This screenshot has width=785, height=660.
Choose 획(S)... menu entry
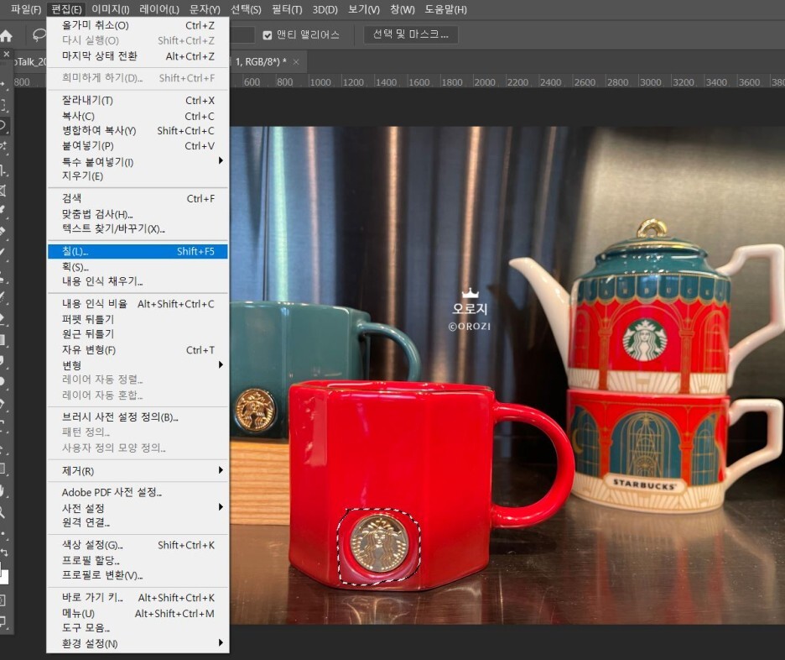click(x=138, y=267)
